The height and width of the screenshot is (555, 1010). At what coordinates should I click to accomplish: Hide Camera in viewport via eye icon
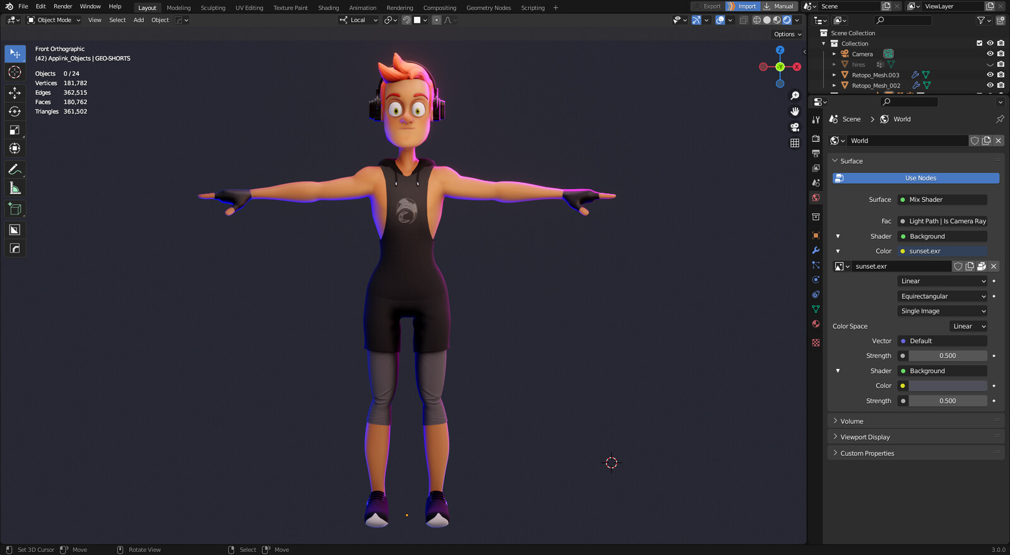(x=990, y=54)
